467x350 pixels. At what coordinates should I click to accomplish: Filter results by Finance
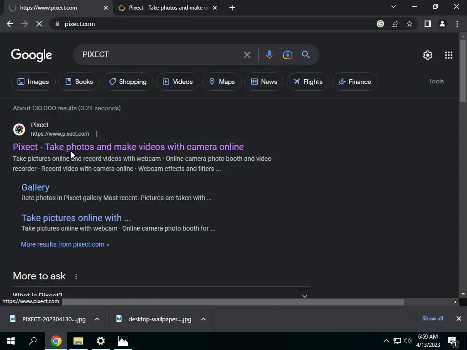355,82
